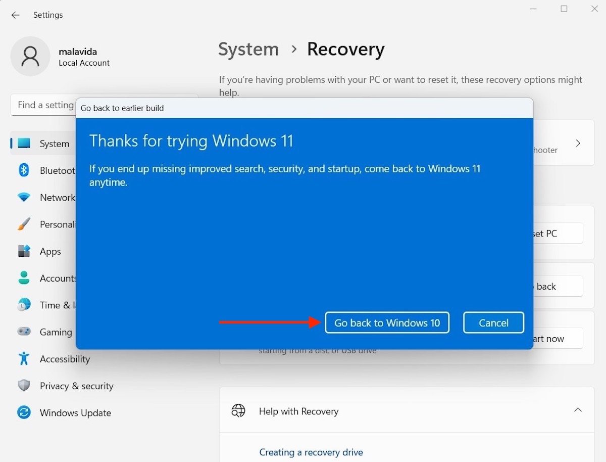Click the Recovery page heading

pyautogui.click(x=346, y=49)
